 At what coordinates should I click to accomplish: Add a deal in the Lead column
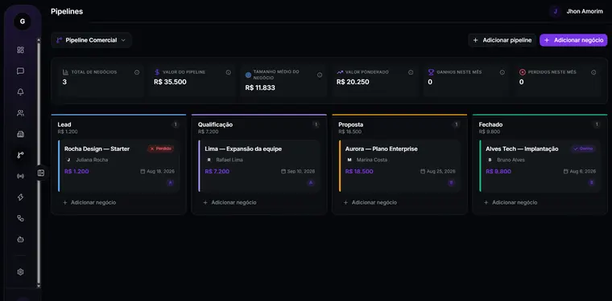click(x=89, y=202)
